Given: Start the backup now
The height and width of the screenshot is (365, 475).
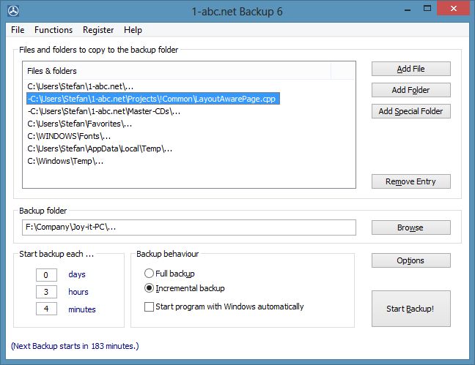Looking at the screenshot, I should [x=410, y=309].
